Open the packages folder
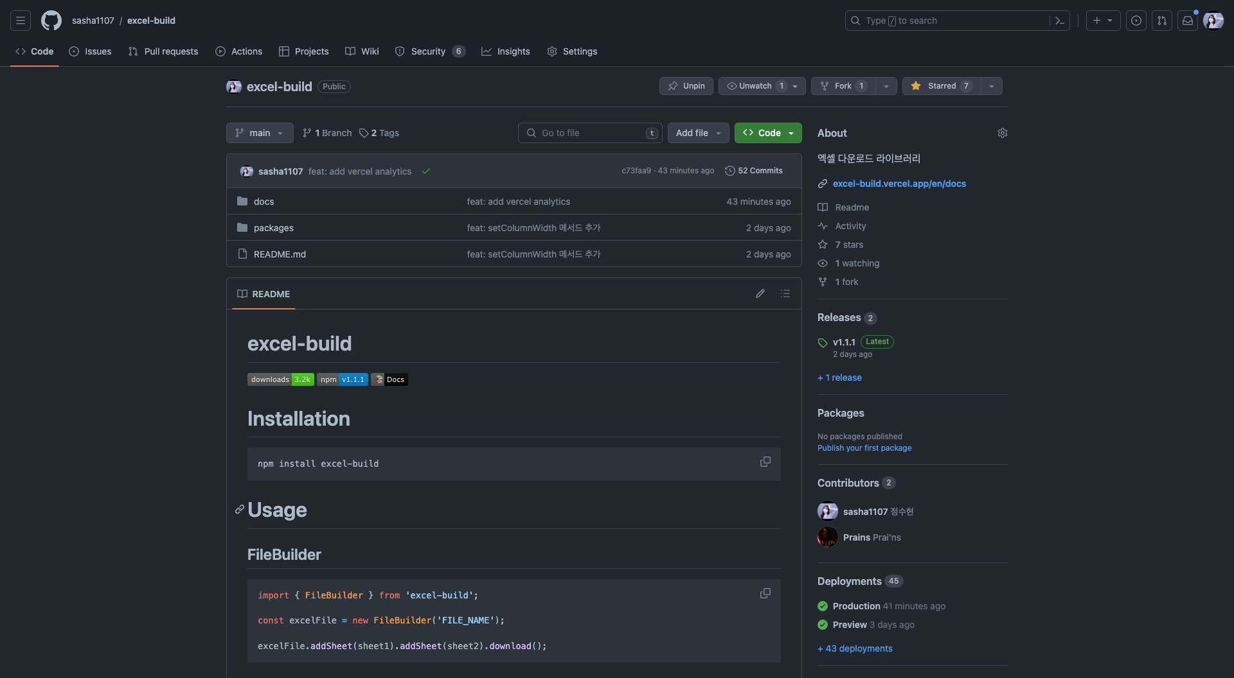1234x678 pixels. click(274, 228)
